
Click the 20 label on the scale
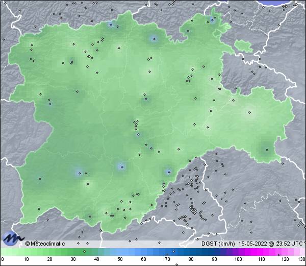(x=50, y=259)
